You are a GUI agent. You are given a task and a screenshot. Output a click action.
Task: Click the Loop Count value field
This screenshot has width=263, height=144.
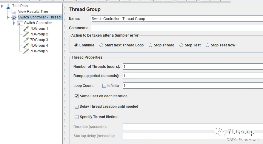pos(193,86)
